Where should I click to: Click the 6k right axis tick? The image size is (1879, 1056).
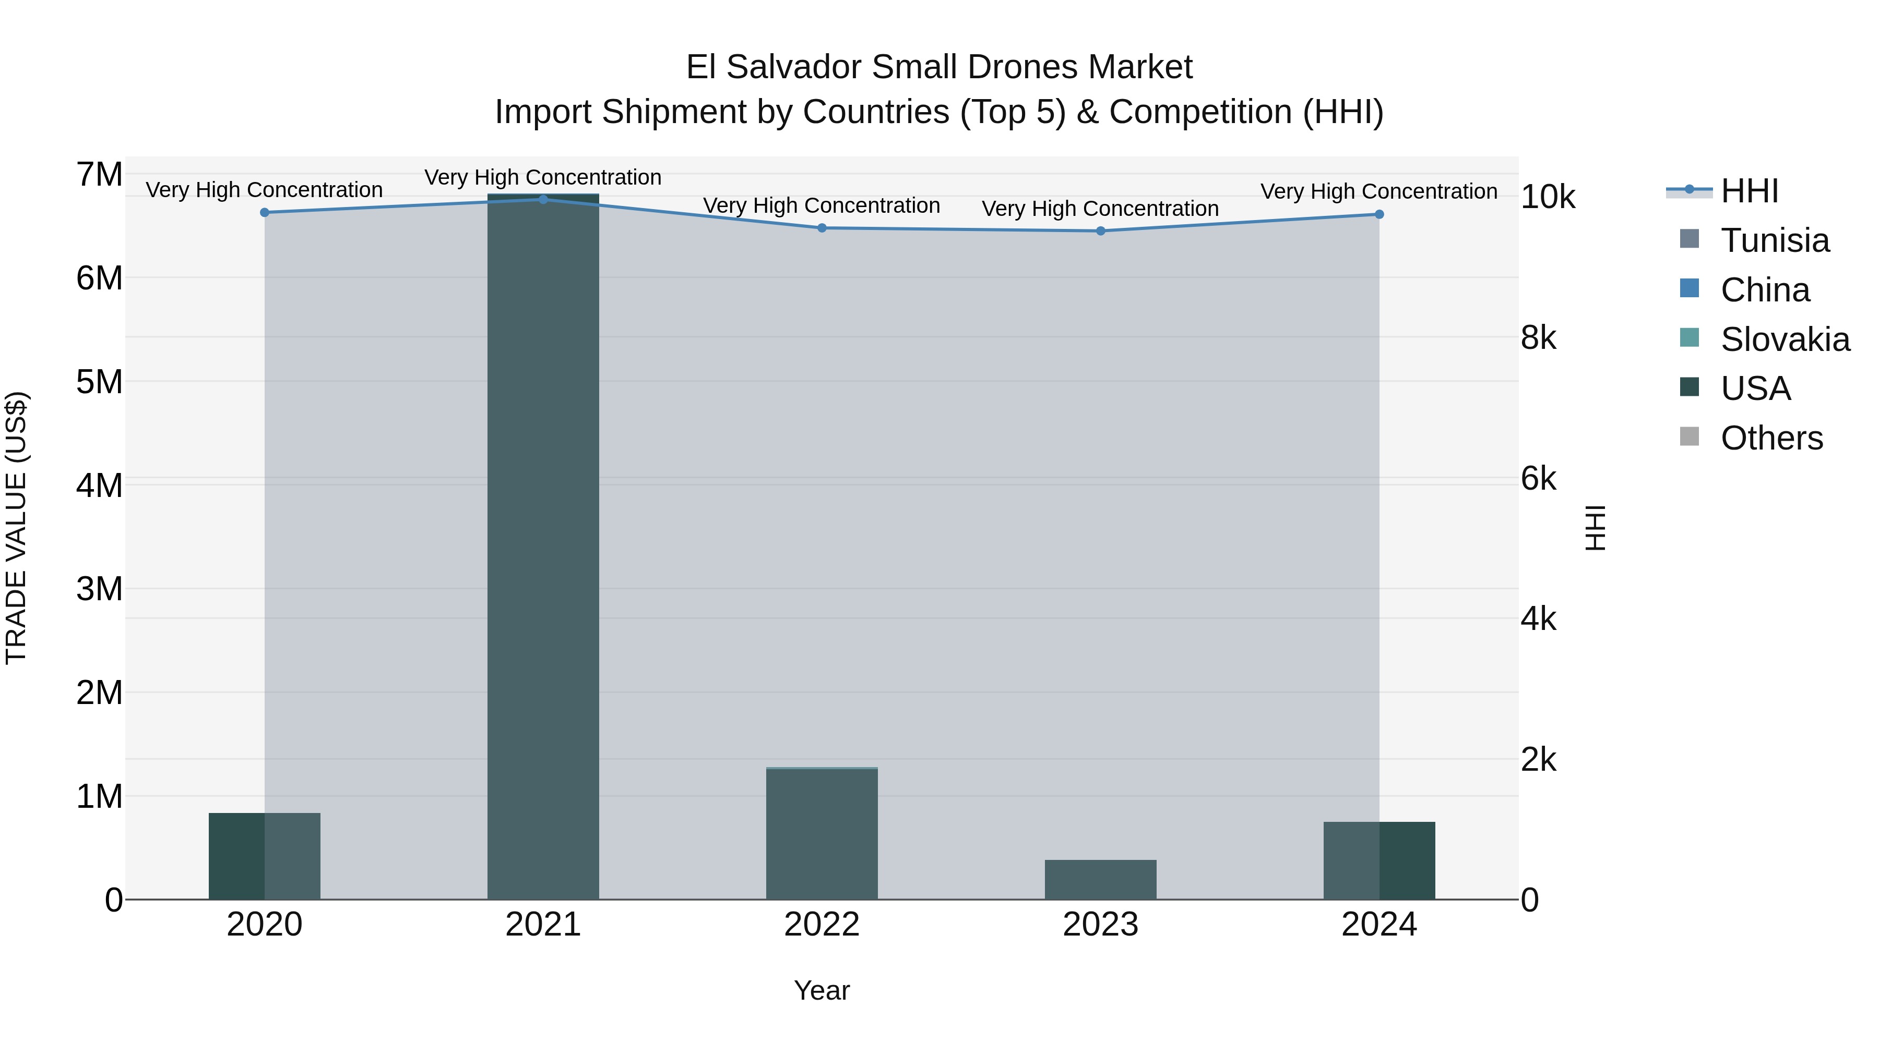[1539, 479]
